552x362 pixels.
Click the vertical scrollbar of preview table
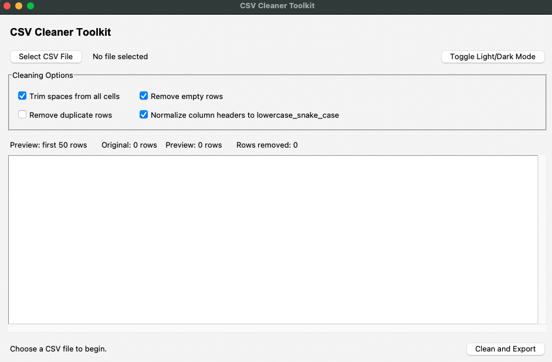(542, 240)
